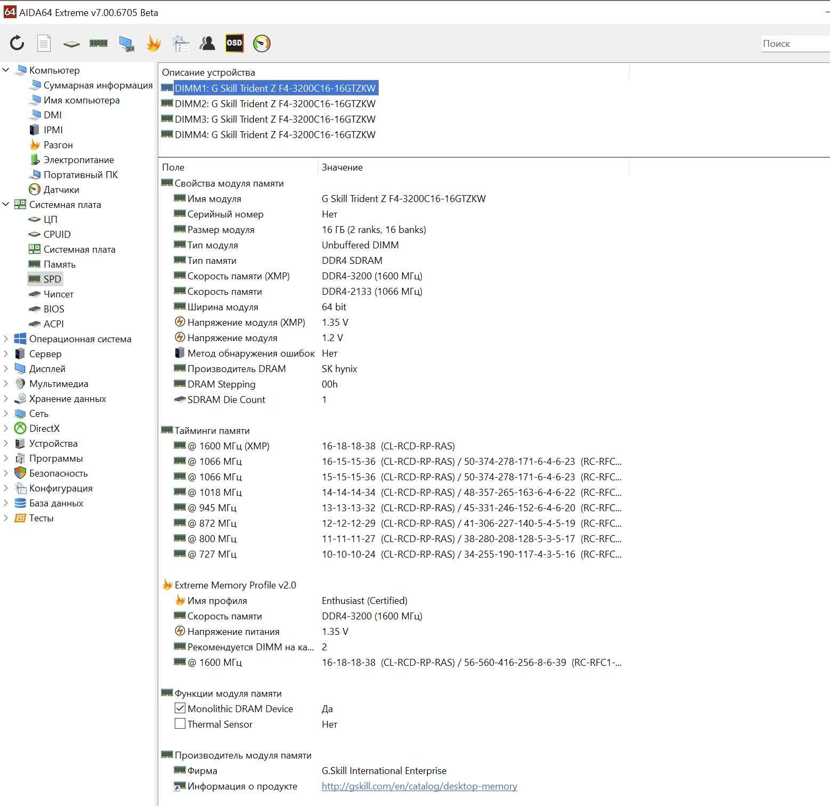Select the SPD tree item
830x806 pixels.
[52, 279]
